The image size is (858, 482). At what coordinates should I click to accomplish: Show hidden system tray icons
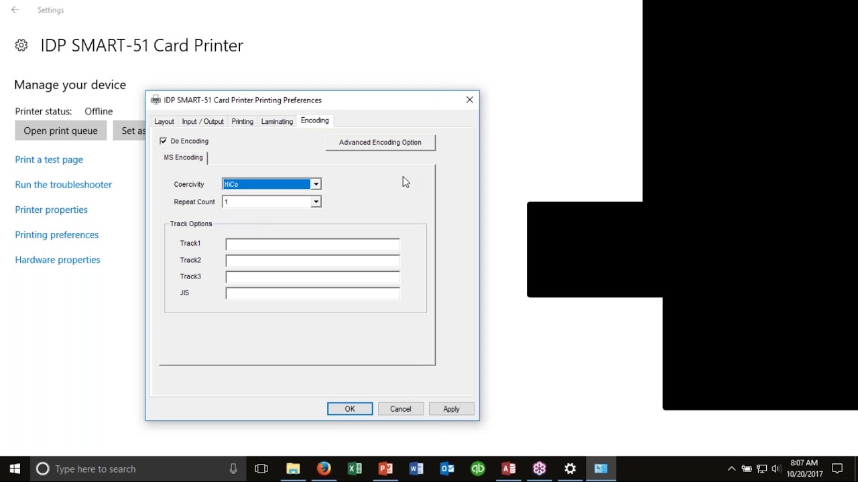(x=731, y=469)
